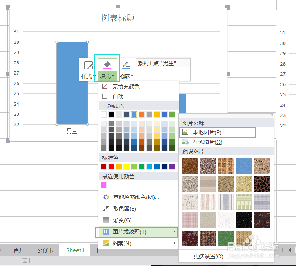
Task: Click the 图案 pattern fill icon
Action: (105, 243)
